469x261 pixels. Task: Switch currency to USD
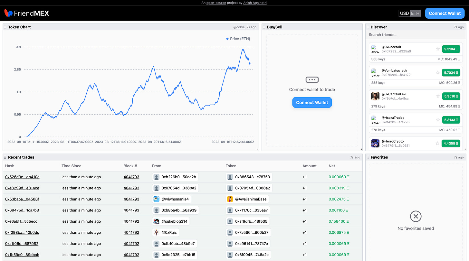(404, 13)
